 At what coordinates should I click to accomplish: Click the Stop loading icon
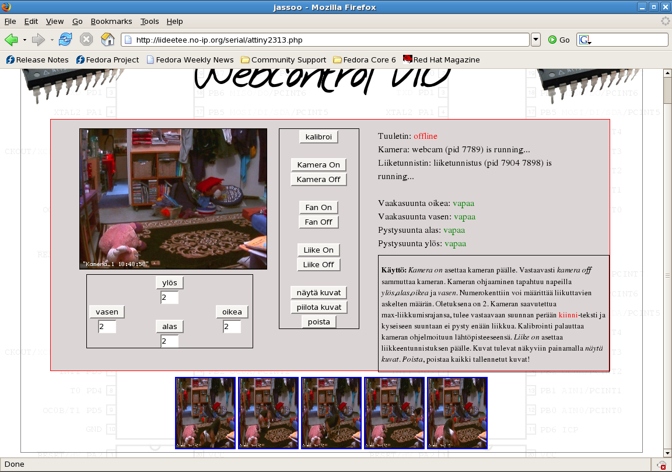tap(86, 40)
